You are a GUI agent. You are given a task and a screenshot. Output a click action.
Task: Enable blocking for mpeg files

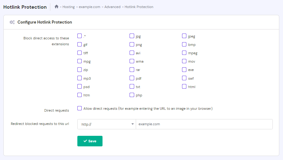[x=184, y=53]
